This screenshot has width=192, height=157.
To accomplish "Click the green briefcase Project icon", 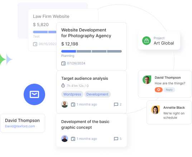I will click(x=147, y=41).
